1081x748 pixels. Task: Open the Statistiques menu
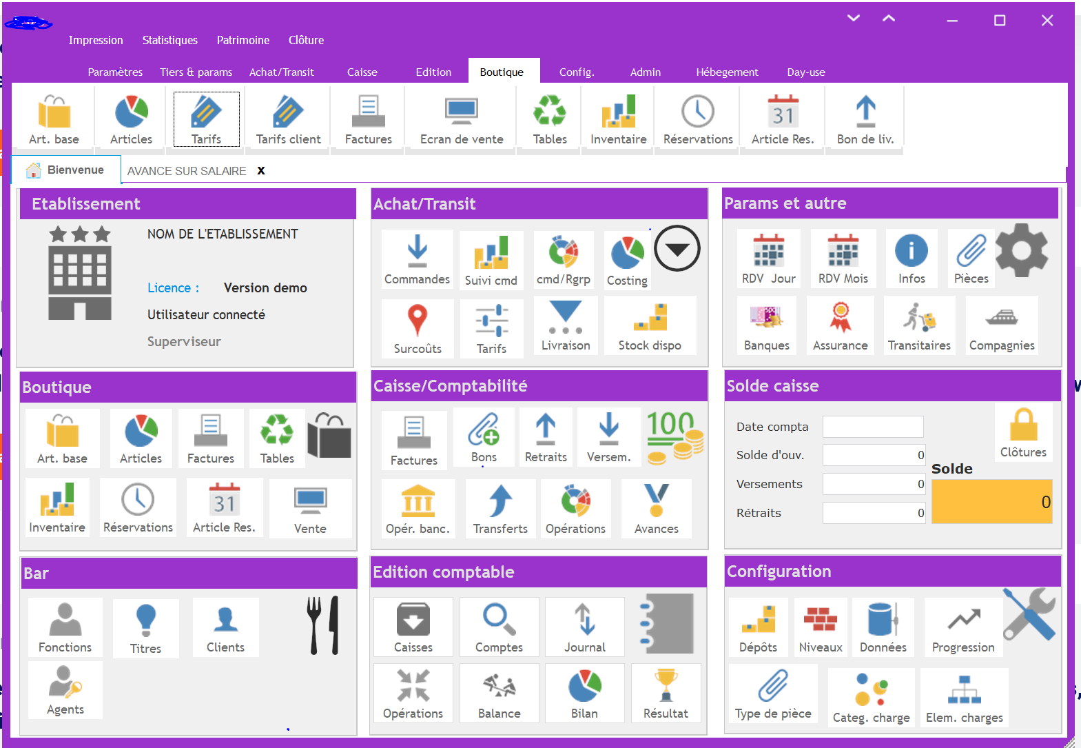coord(169,40)
